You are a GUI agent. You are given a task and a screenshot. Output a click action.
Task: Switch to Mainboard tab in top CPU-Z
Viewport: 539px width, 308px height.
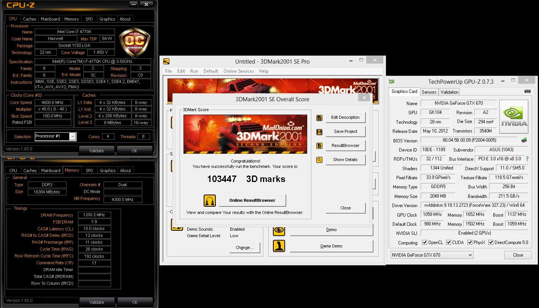pyautogui.click(x=50, y=19)
